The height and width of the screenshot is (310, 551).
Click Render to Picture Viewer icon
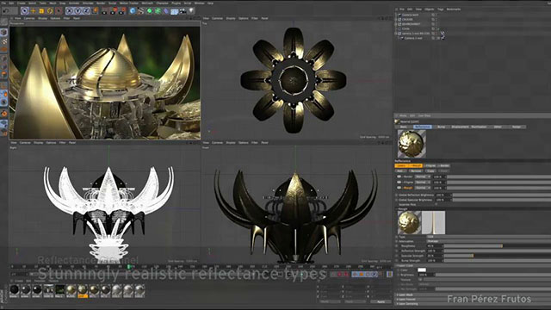[x=113, y=11]
